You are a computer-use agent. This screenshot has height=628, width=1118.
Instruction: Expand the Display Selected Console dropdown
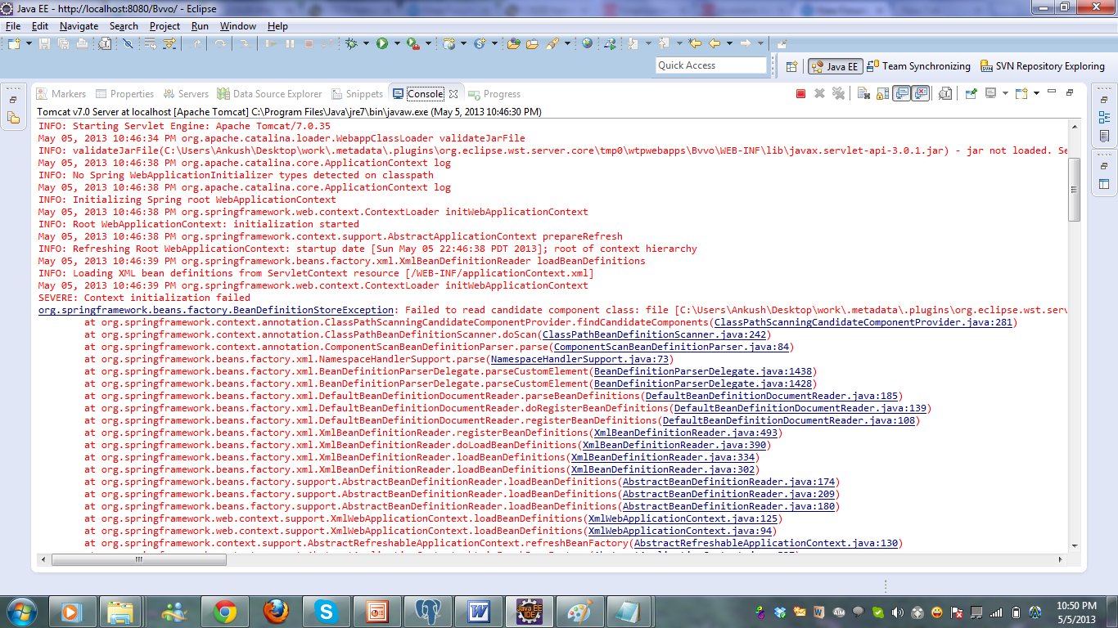(1004, 94)
